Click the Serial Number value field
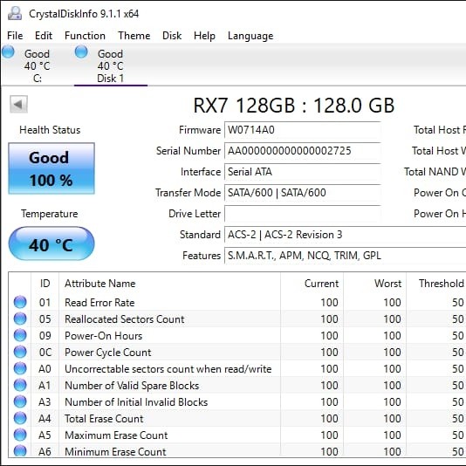This screenshot has height=466, width=466. [302, 151]
